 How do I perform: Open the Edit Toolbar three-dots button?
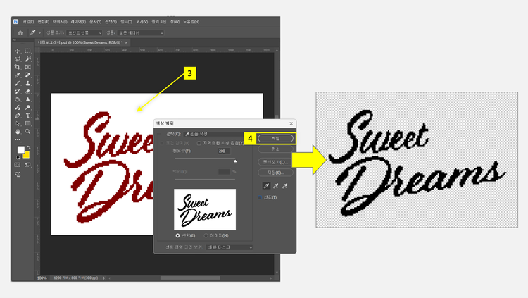point(18,139)
